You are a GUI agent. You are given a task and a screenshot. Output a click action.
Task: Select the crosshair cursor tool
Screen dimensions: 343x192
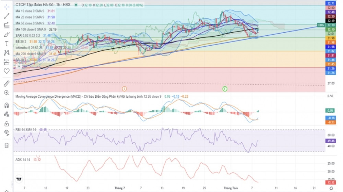click(x=7, y=7)
